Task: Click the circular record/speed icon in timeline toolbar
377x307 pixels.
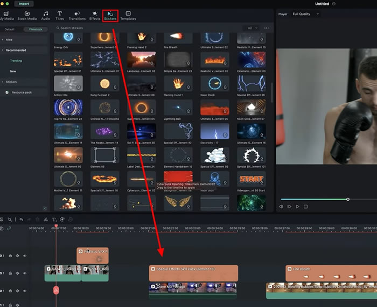Action: [62, 219]
